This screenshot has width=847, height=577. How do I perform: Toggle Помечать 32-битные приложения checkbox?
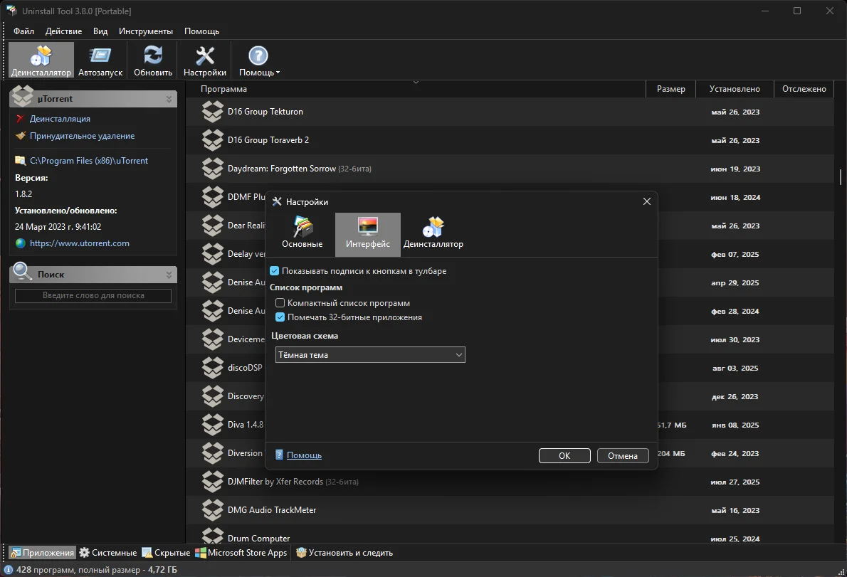click(x=280, y=317)
